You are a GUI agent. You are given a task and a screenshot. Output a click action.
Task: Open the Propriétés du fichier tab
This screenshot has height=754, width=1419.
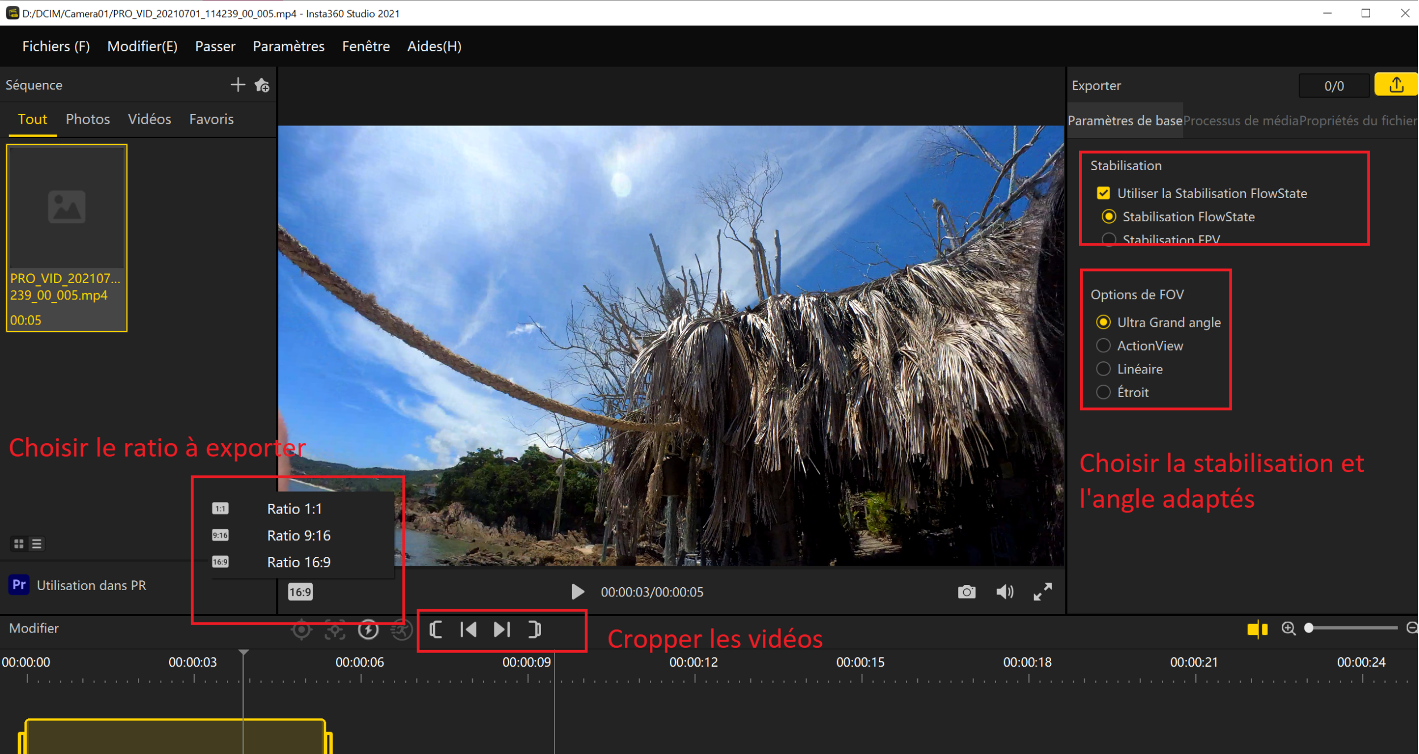[1359, 120]
